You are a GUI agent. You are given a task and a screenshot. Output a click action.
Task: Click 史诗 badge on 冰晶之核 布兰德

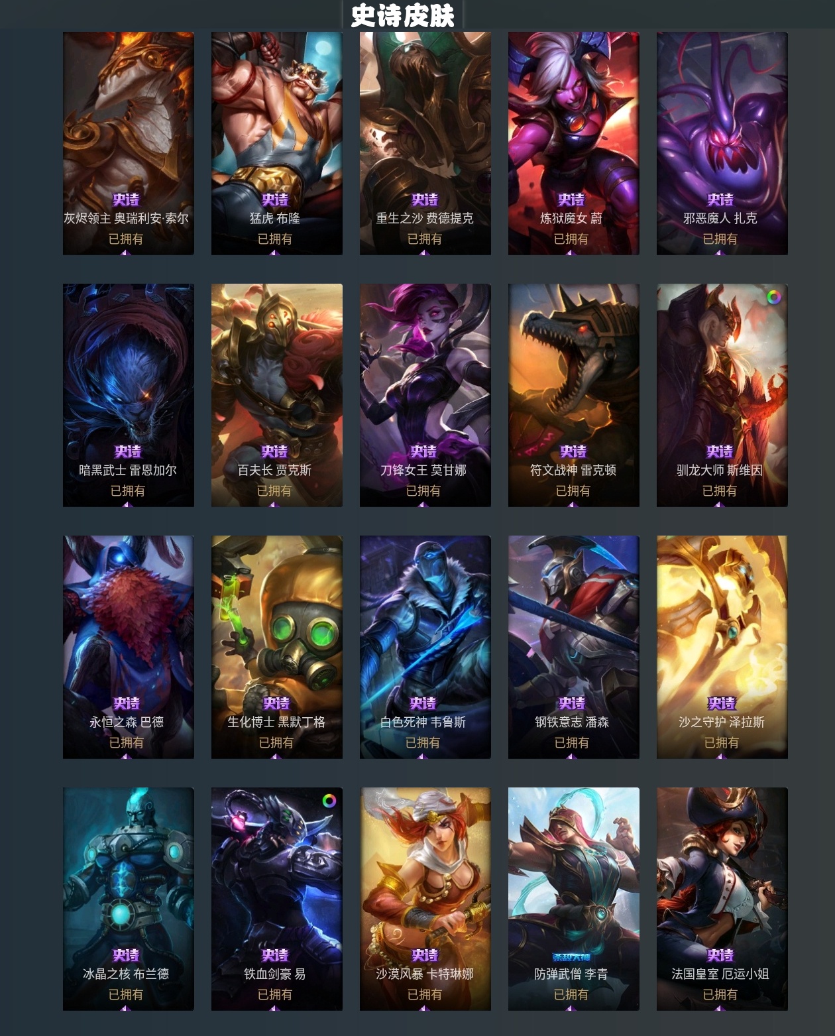(x=126, y=955)
